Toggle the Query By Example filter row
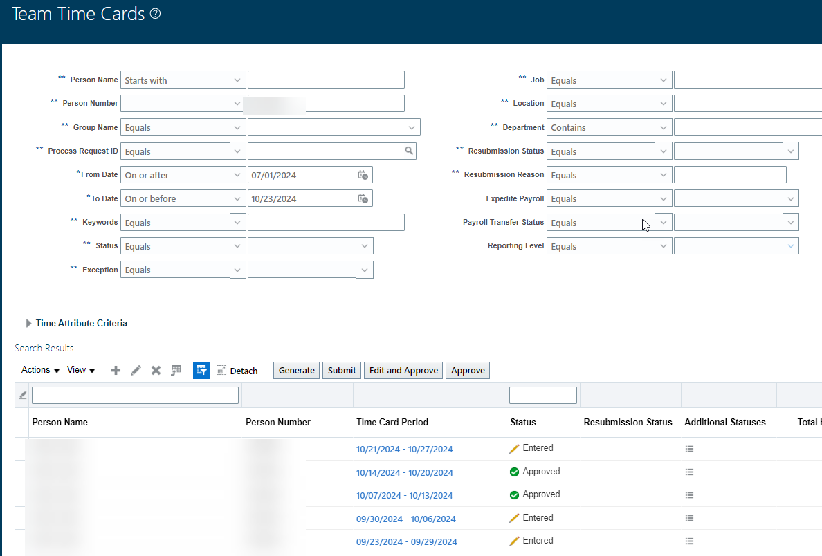This screenshot has height=556, width=822. click(x=201, y=370)
